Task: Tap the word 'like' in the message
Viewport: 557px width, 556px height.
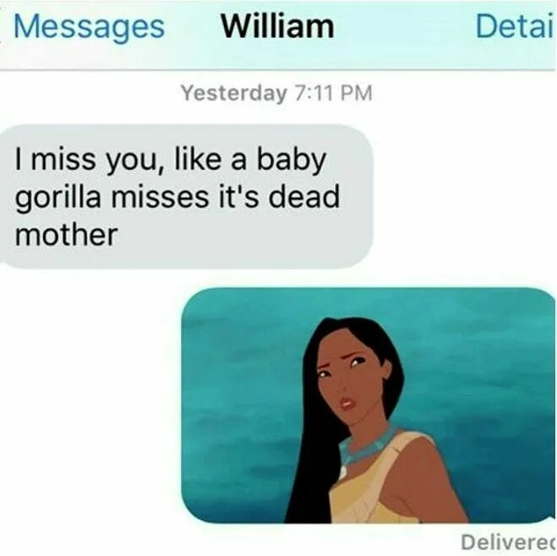Action: 198,160
